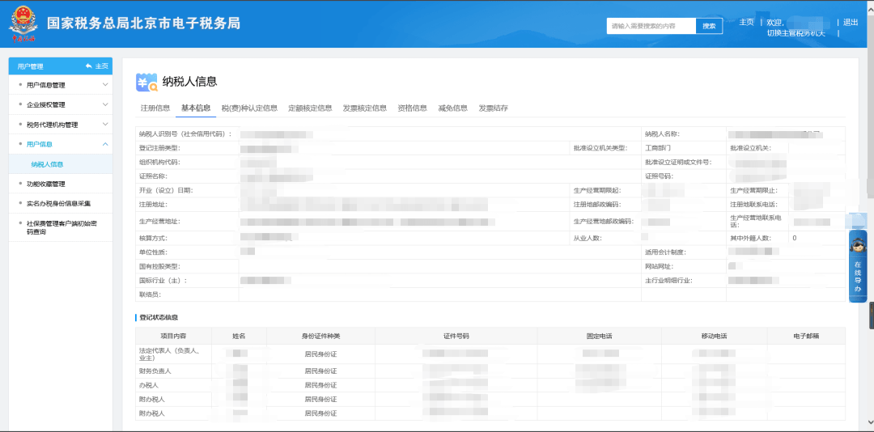Click the 退出 link
The image size is (874, 432).
tap(850, 23)
